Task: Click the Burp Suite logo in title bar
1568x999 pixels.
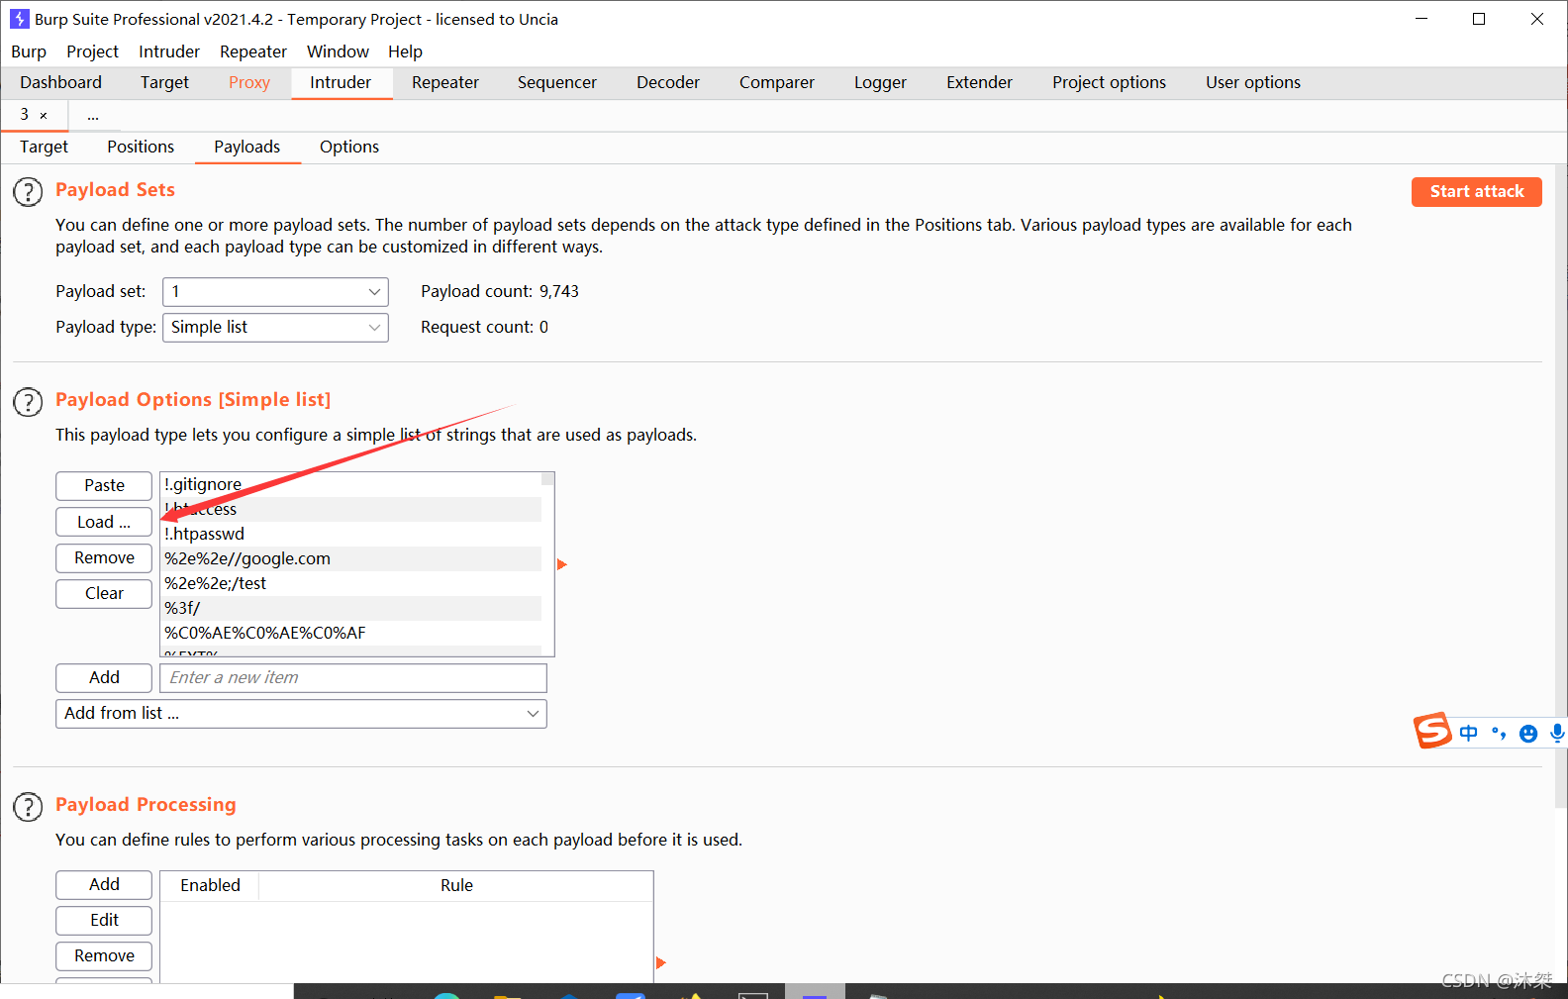Action: point(19,19)
